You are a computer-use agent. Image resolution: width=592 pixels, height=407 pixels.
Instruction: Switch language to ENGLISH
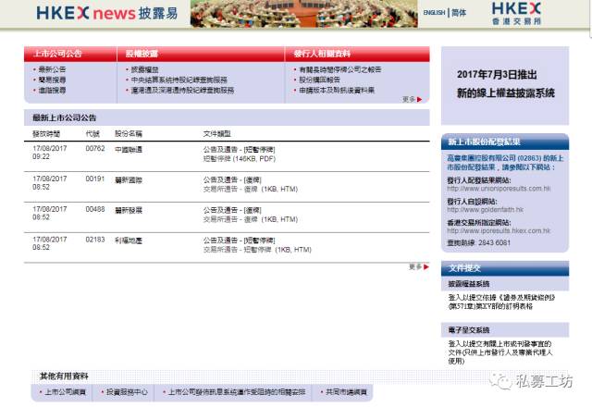click(434, 12)
